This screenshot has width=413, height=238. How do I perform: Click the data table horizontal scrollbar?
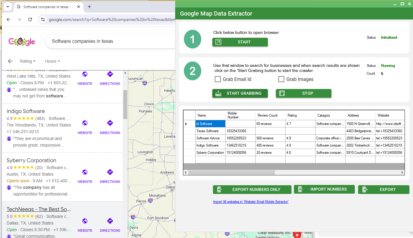pyautogui.click(x=231, y=172)
